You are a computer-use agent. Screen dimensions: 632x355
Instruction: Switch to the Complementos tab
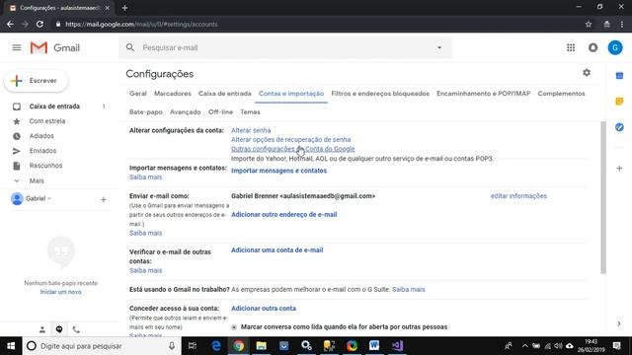tap(561, 94)
